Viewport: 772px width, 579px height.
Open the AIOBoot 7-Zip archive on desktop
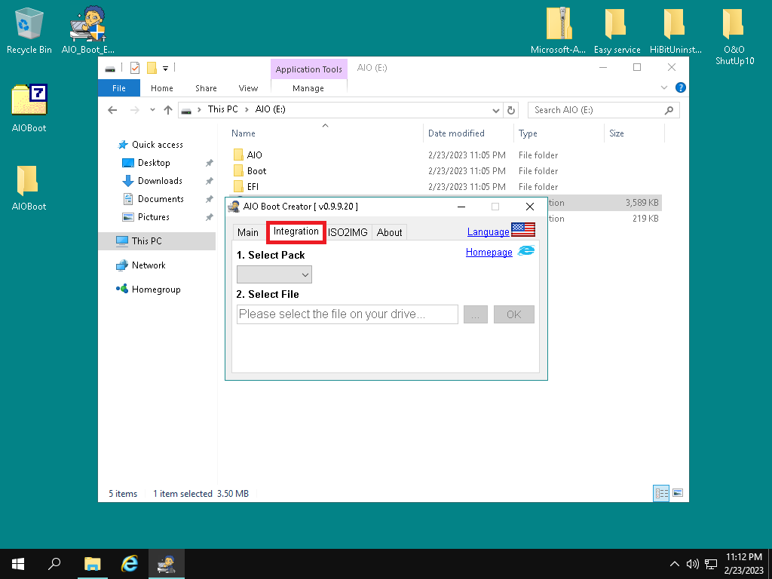(x=29, y=100)
